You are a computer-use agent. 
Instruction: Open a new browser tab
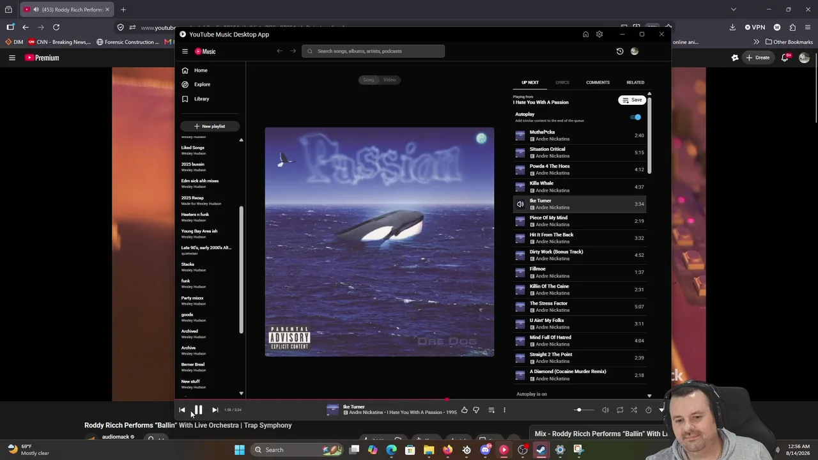tap(123, 10)
